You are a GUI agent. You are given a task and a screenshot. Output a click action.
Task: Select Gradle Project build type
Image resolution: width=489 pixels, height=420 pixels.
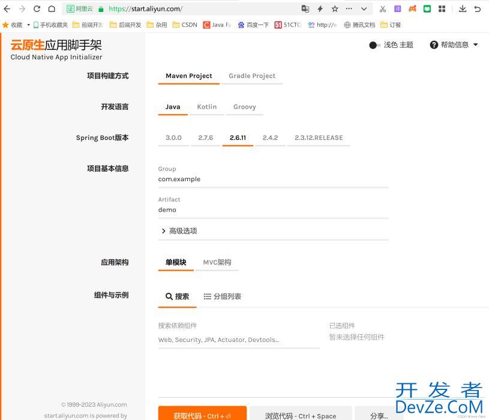coord(252,76)
